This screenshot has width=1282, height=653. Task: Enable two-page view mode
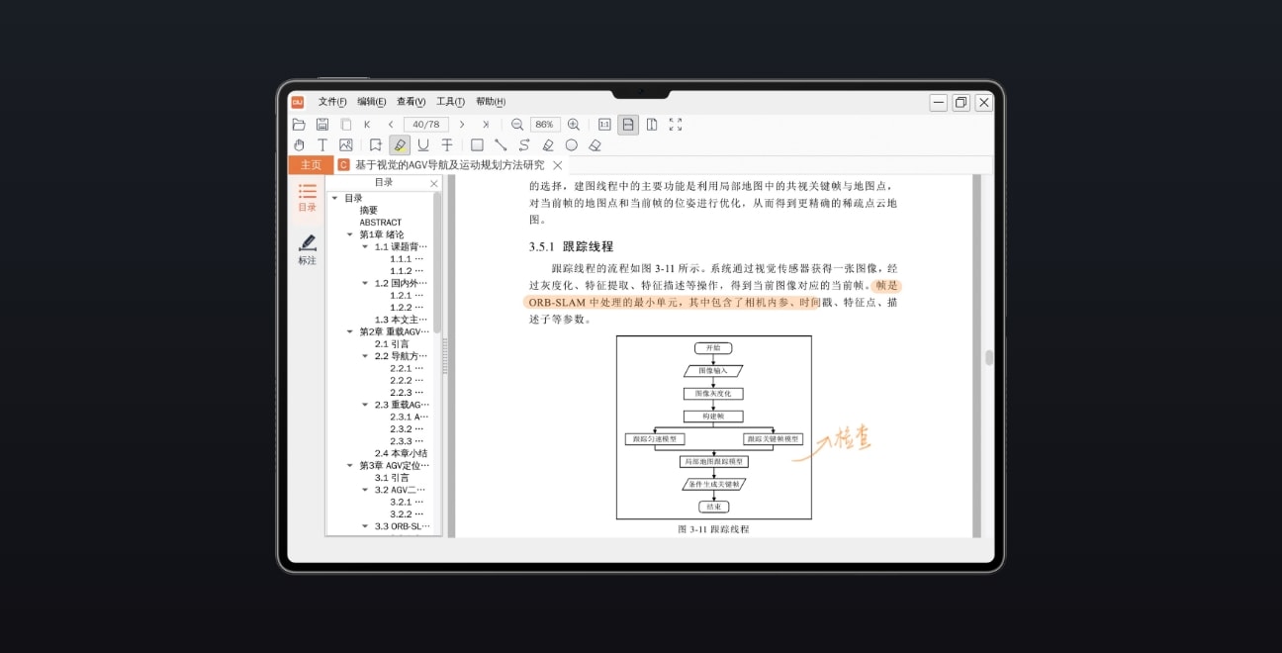[653, 125]
